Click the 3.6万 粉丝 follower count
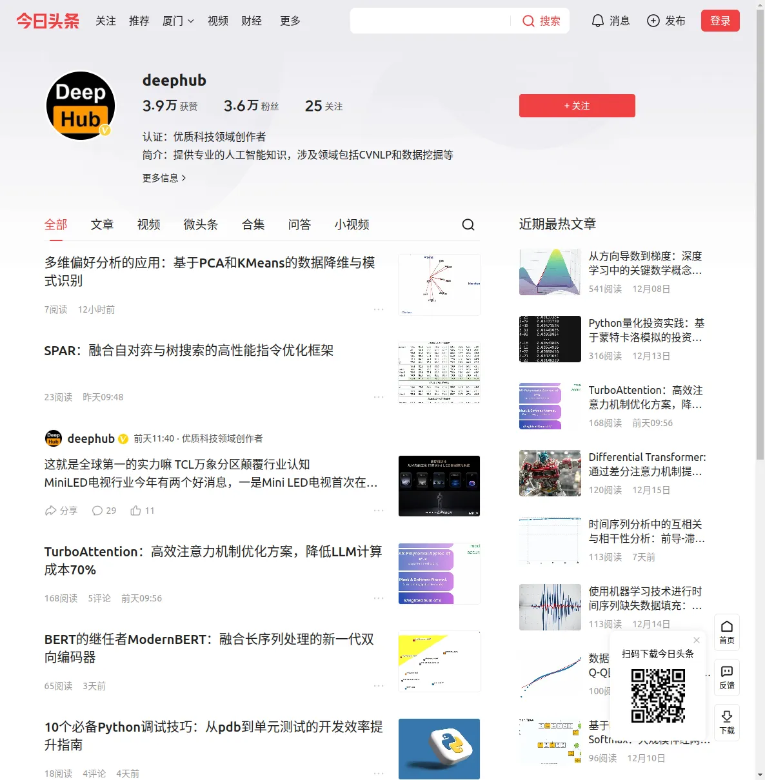Viewport: 765px width, 780px height. coord(252,106)
